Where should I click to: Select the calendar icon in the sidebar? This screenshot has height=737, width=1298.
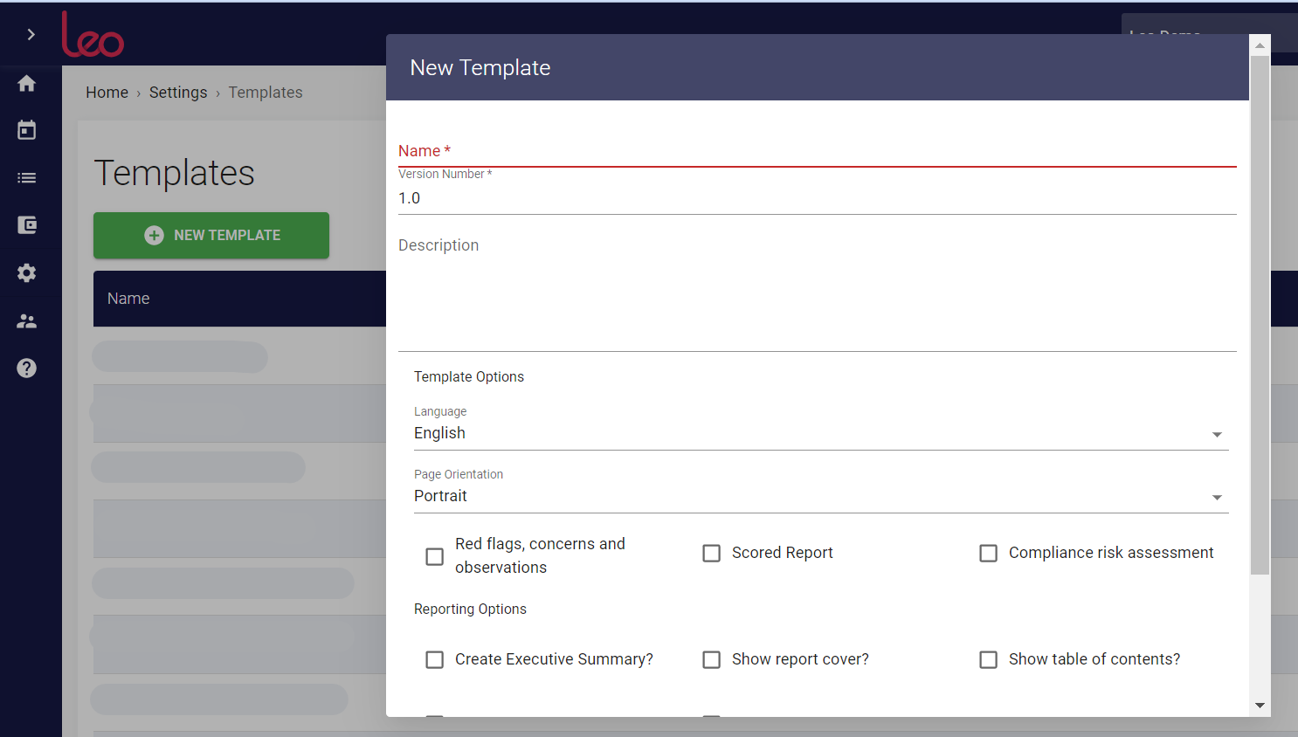[26, 129]
